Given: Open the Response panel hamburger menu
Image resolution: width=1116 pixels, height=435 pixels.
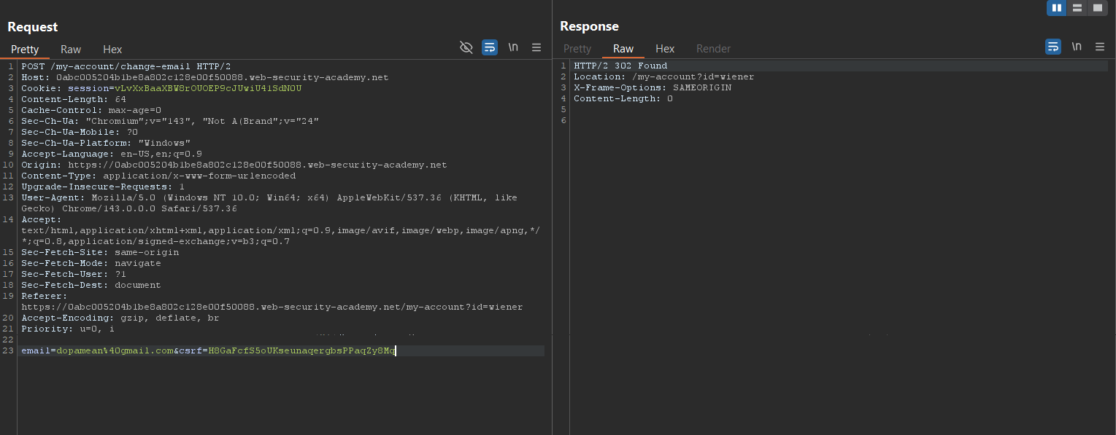Looking at the screenshot, I should point(1100,47).
